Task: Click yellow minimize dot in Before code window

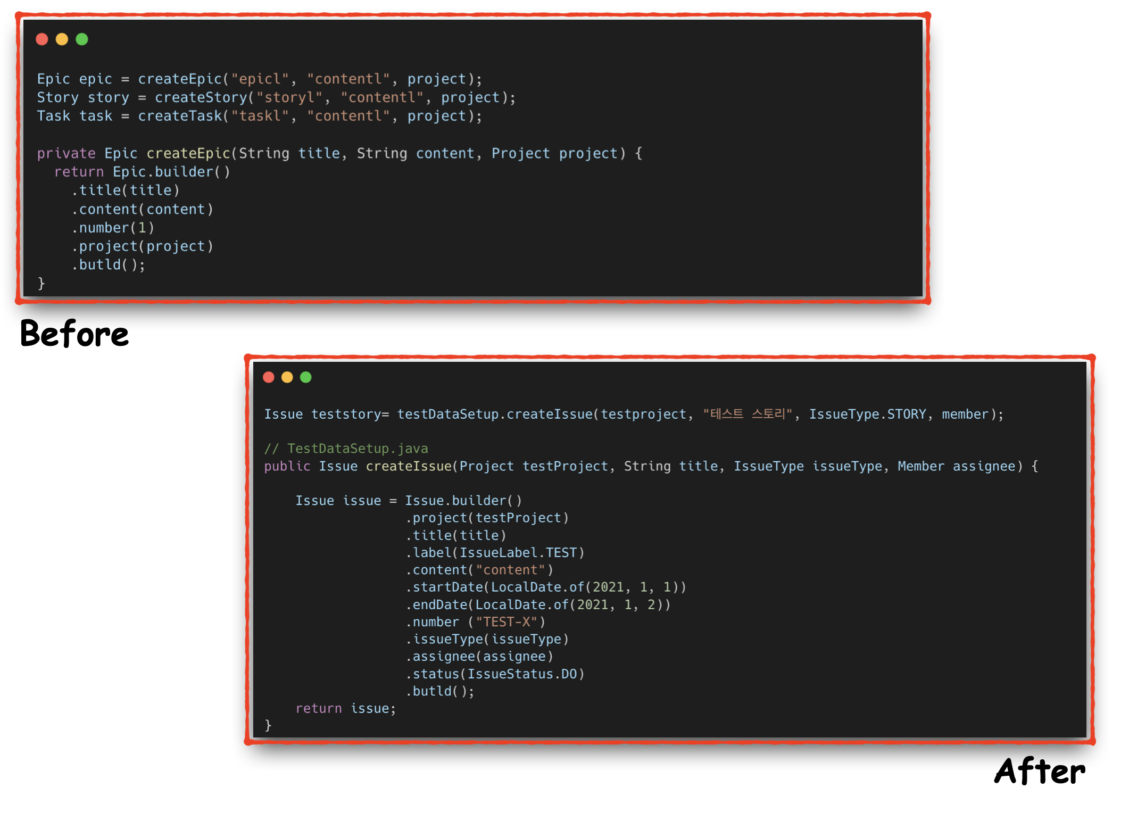Action: pyautogui.click(x=62, y=39)
